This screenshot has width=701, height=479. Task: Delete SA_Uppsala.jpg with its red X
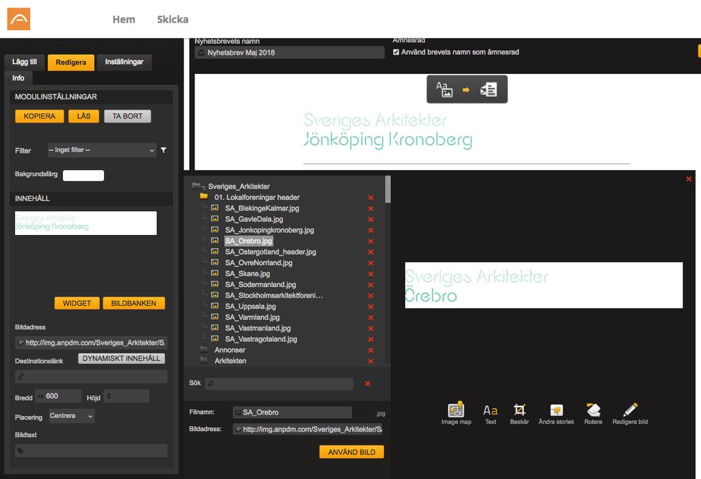click(x=370, y=306)
